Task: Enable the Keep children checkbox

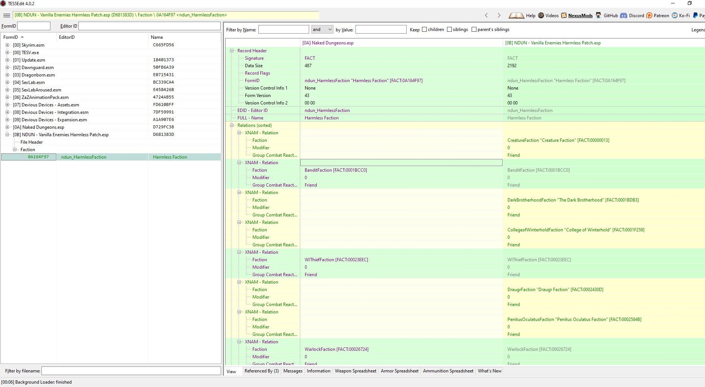Action: pos(424,29)
